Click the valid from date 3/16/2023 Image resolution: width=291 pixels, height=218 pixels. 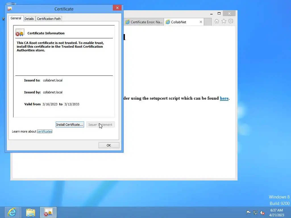coord(50,104)
